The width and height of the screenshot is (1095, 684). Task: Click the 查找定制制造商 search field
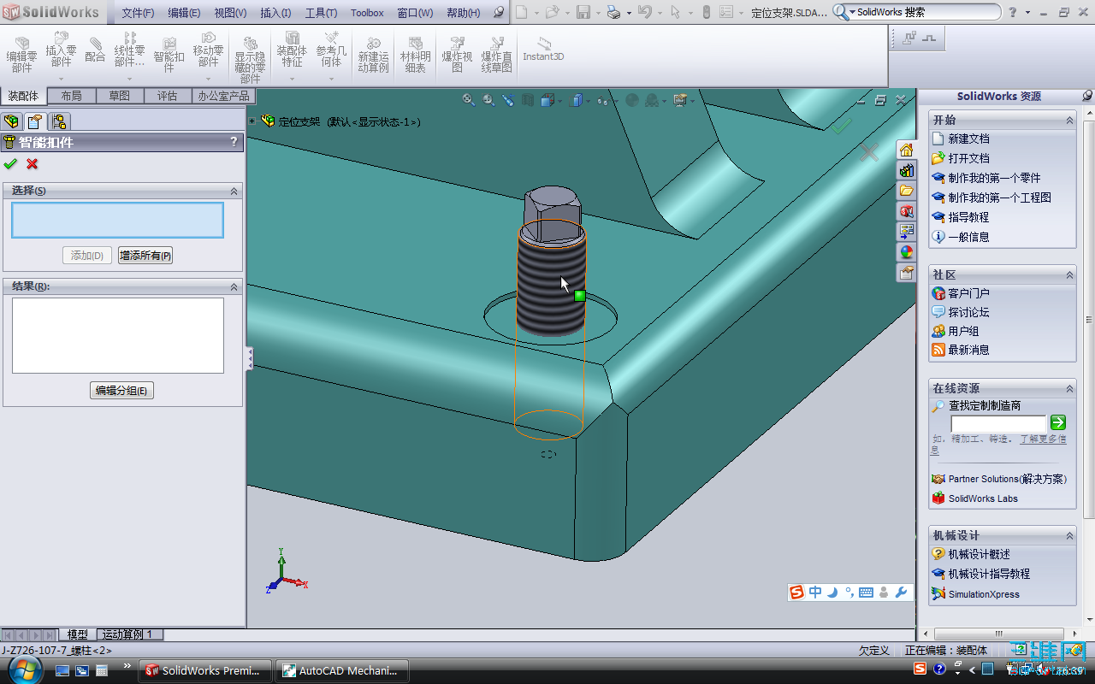click(998, 423)
